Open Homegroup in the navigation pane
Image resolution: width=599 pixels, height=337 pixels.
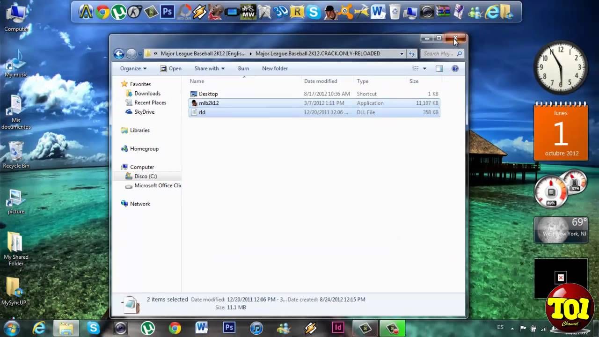(144, 148)
